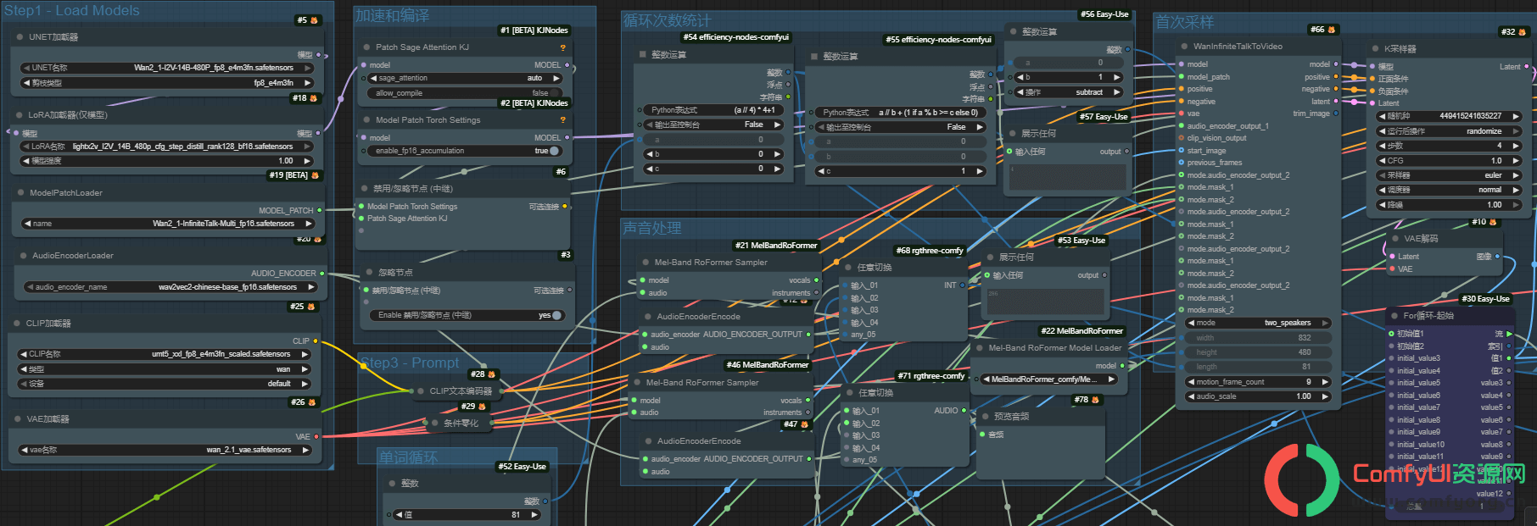
Task: Click the collapse dot of ModelPatchLoader node
Action: [x=20, y=193]
